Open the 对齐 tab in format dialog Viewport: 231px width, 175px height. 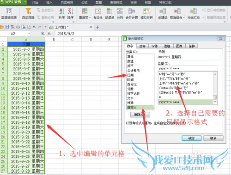(142, 46)
